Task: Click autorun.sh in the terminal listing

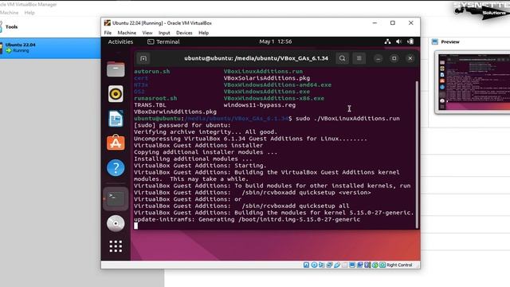Action: coord(152,71)
